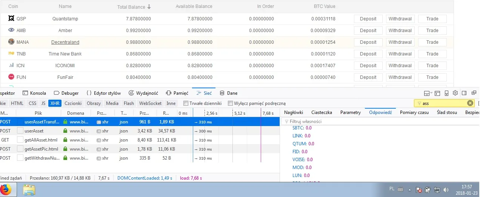
Task: Click the MANA coin logo
Action: (11, 42)
